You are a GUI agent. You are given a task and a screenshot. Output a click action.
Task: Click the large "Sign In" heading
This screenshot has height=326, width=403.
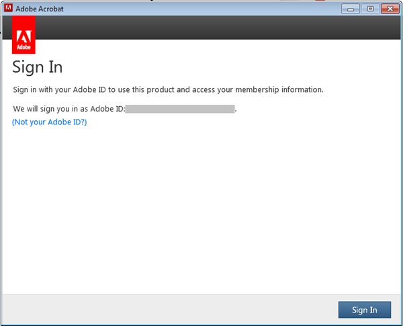(38, 67)
